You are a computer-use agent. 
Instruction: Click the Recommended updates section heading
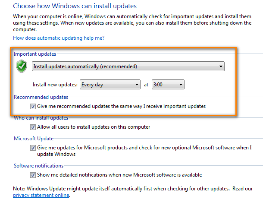point(41,97)
